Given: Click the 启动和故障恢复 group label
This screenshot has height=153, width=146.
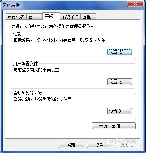Looking at the screenshot, I should click(x=27, y=93).
